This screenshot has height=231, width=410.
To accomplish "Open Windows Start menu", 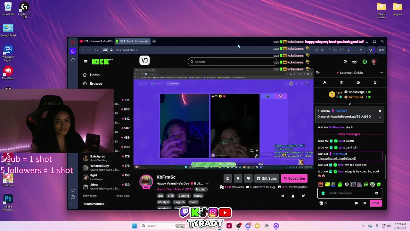I will 134,226.
